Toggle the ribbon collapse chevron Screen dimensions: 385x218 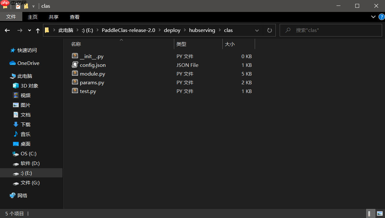pos(373,17)
